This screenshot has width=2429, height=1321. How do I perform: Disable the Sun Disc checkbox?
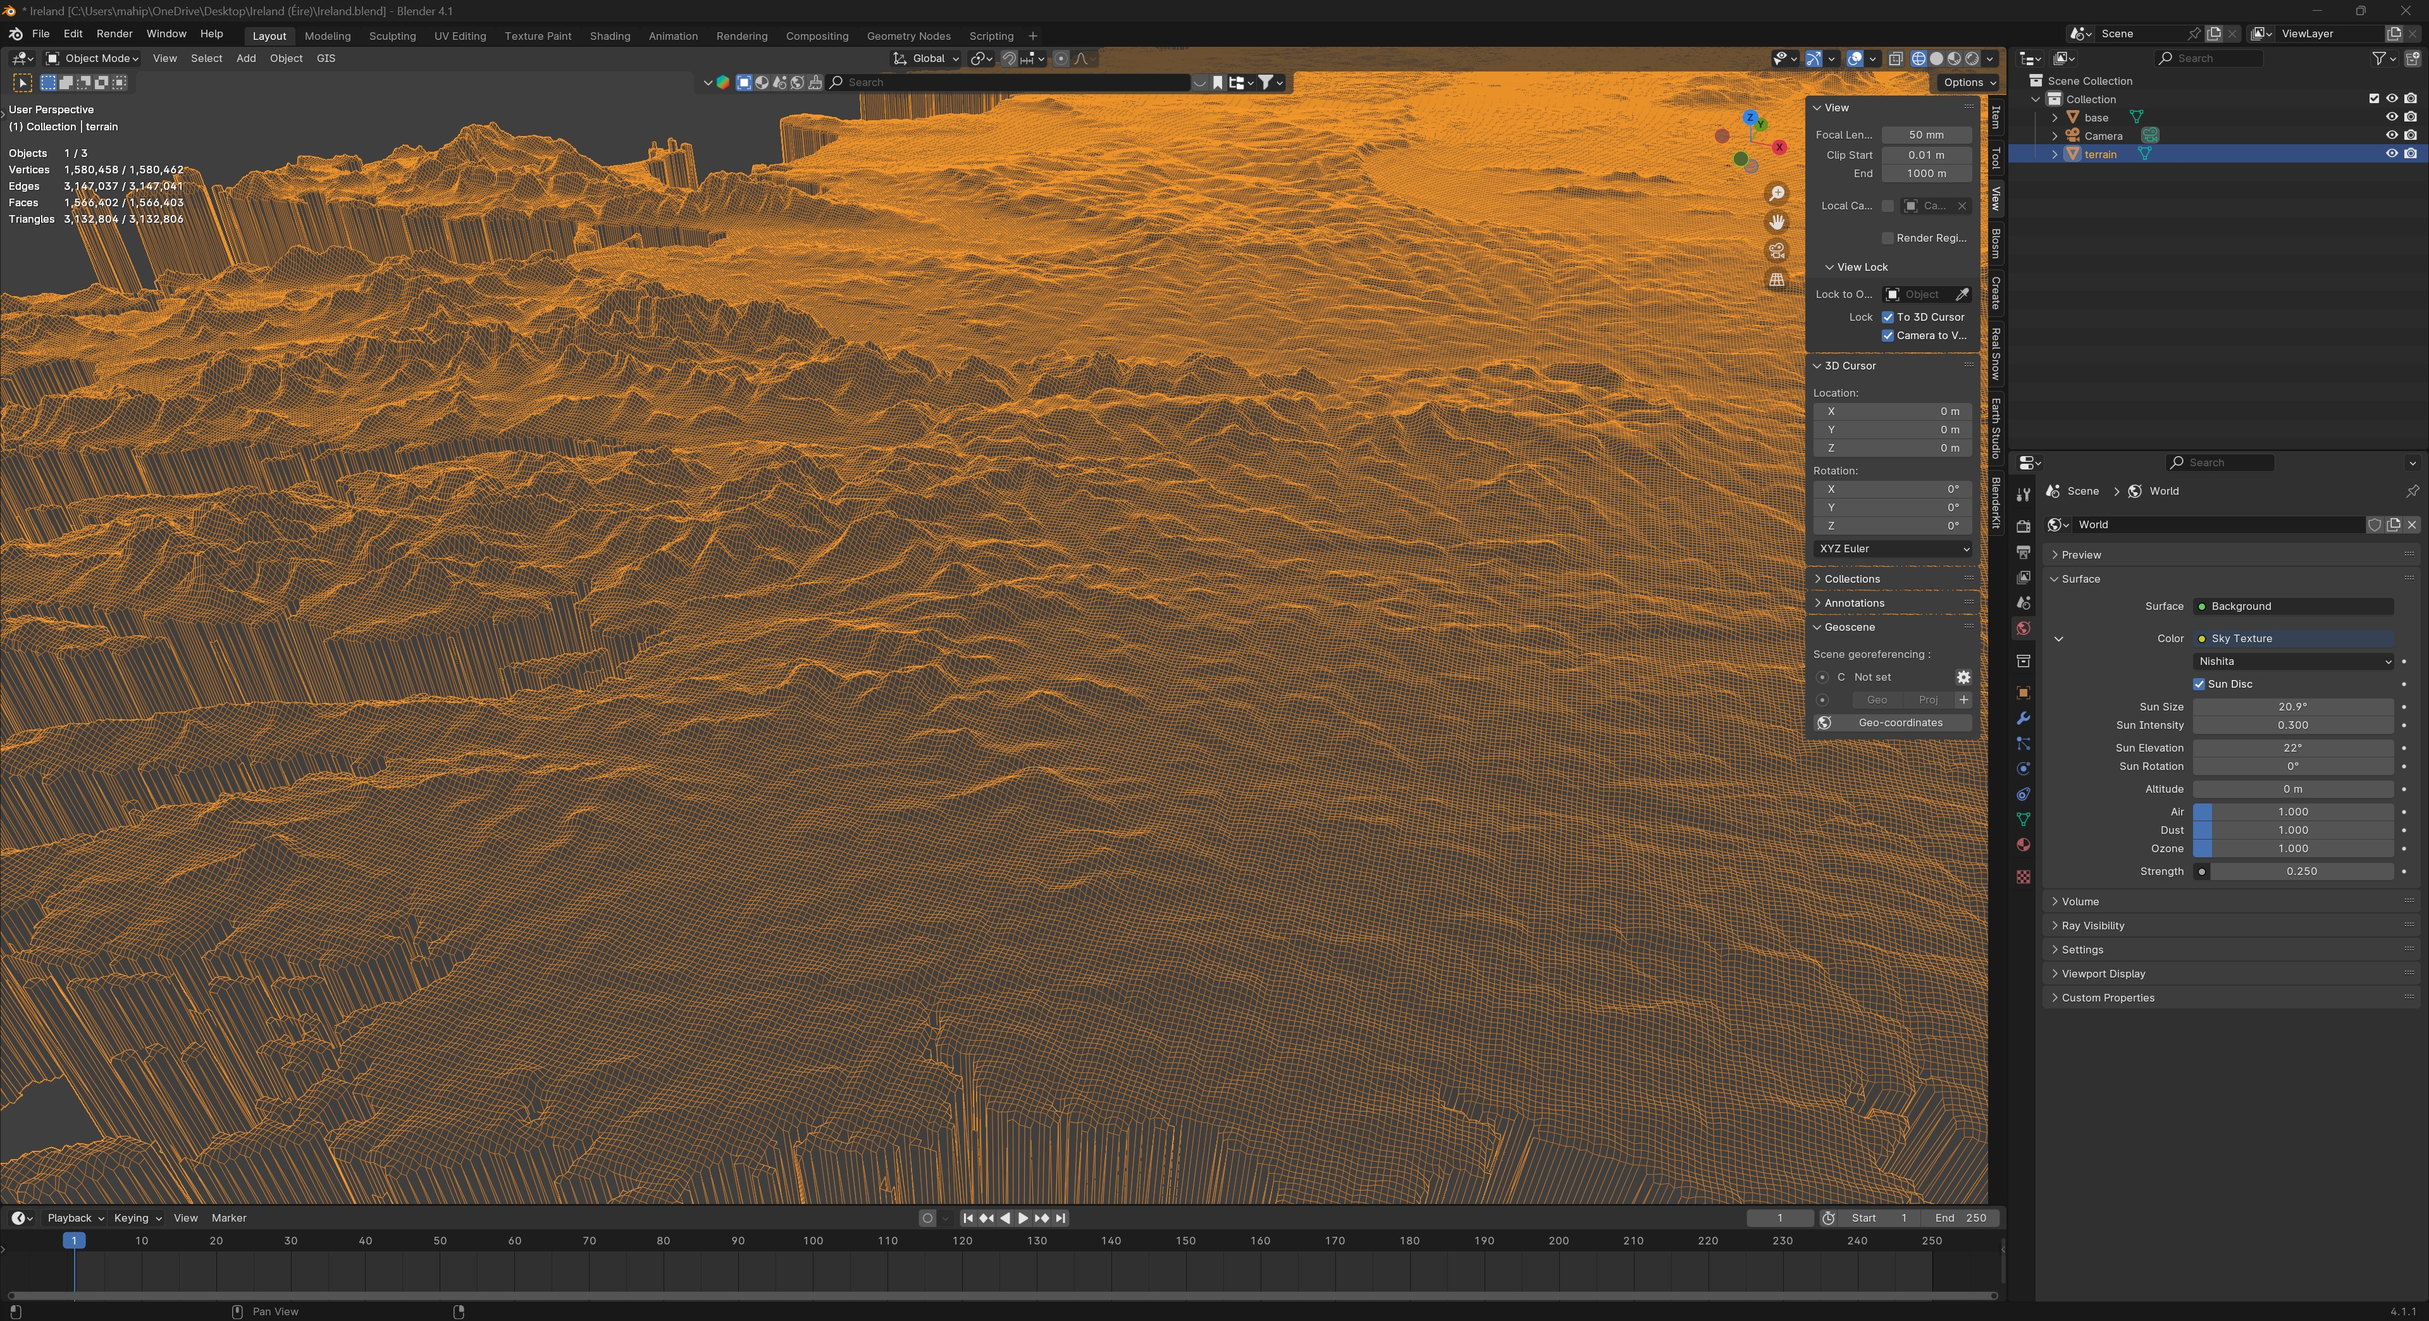[x=2199, y=684]
